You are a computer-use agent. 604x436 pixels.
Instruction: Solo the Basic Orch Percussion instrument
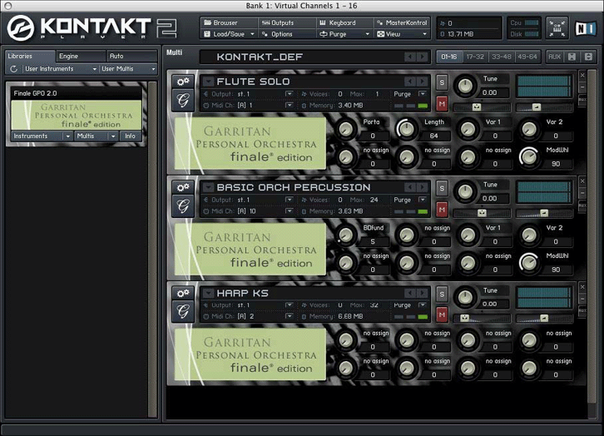click(442, 188)
